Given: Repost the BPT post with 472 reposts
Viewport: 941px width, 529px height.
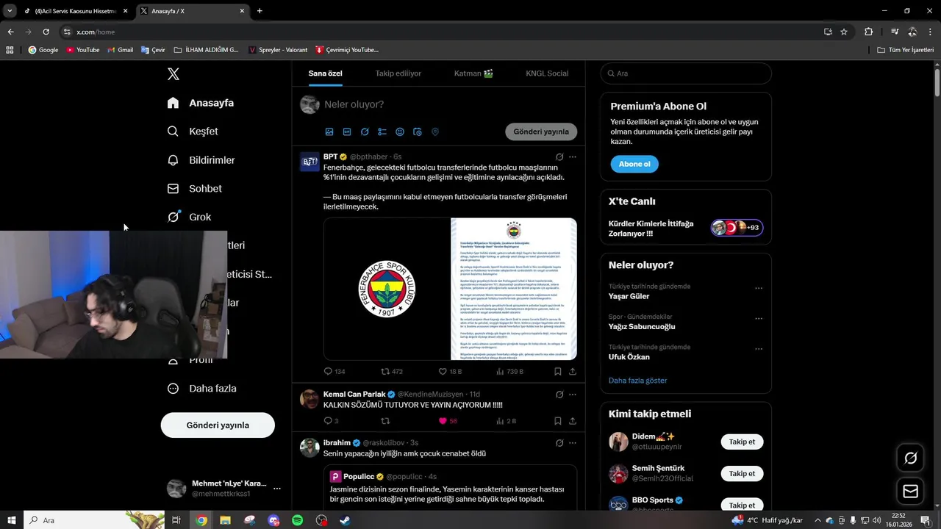Looking at the screenshot, I should coord(391,372).
